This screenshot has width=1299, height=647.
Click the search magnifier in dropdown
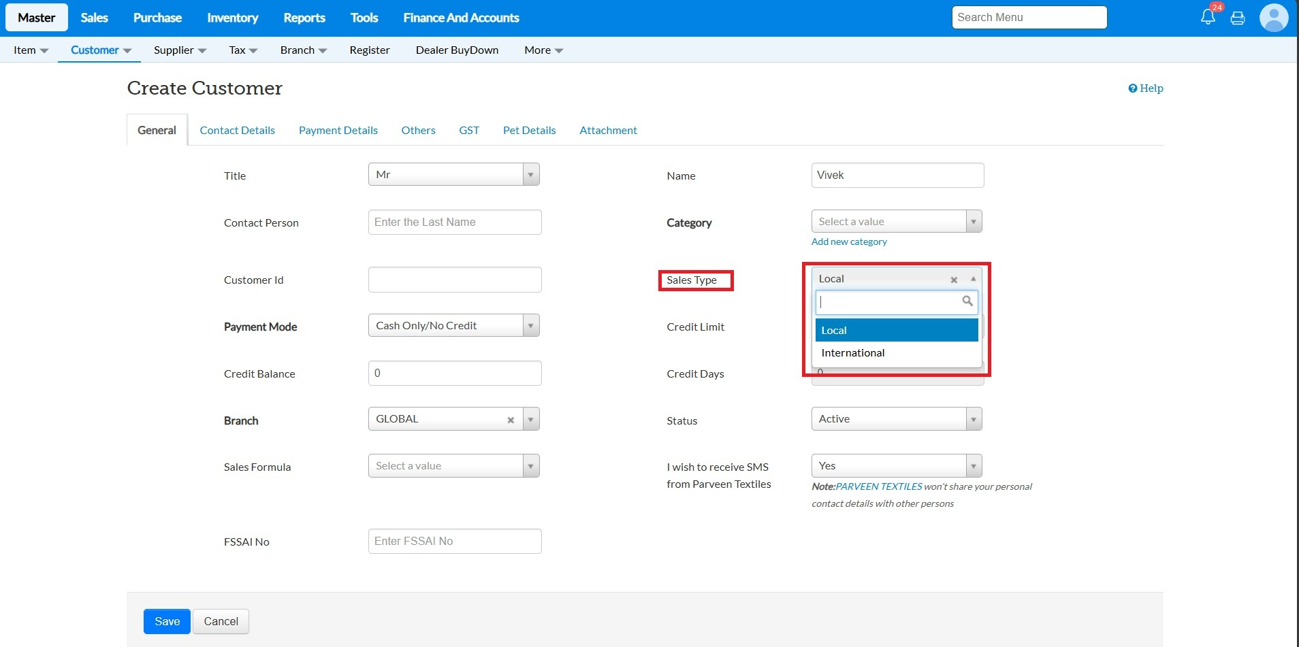[x=967, y=301]
